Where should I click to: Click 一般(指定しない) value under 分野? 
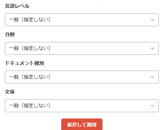30,48
